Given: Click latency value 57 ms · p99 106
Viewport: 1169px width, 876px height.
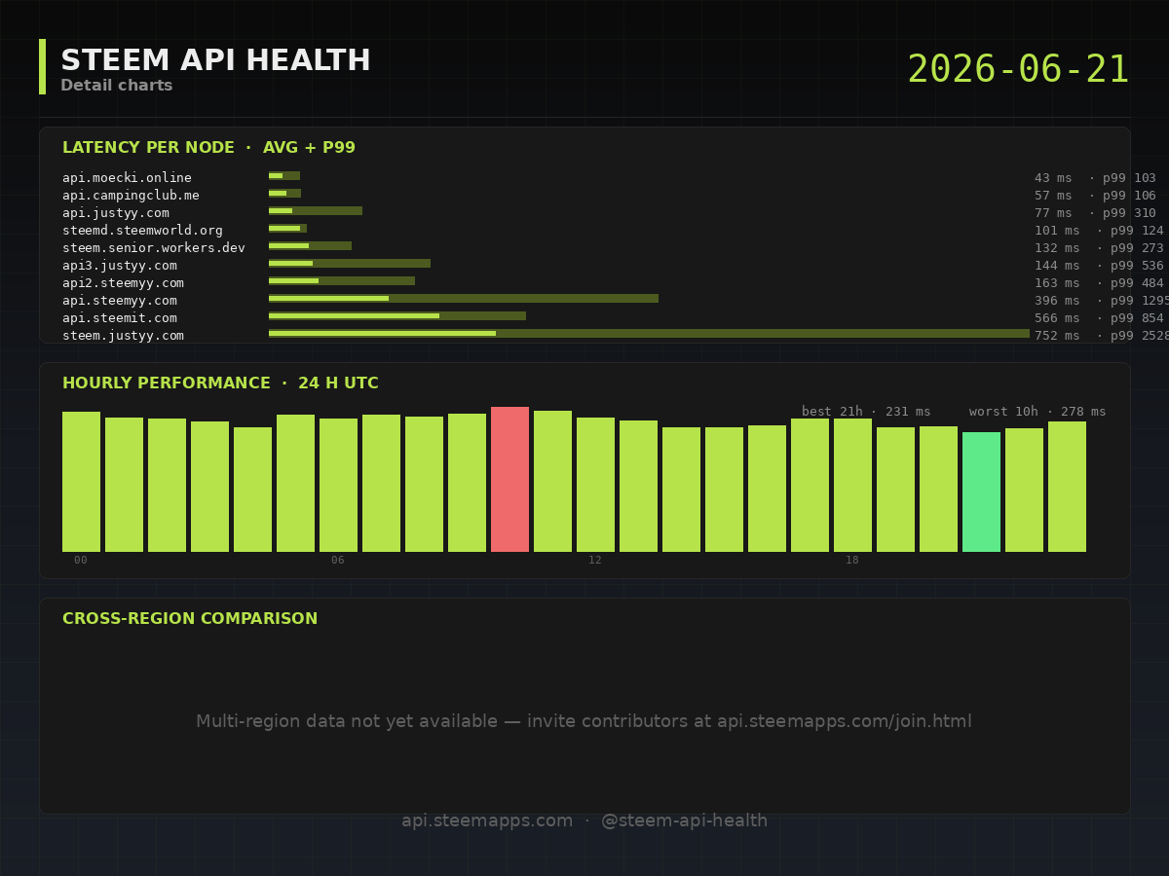Looking at the screenshot, I should (1095, 196).
